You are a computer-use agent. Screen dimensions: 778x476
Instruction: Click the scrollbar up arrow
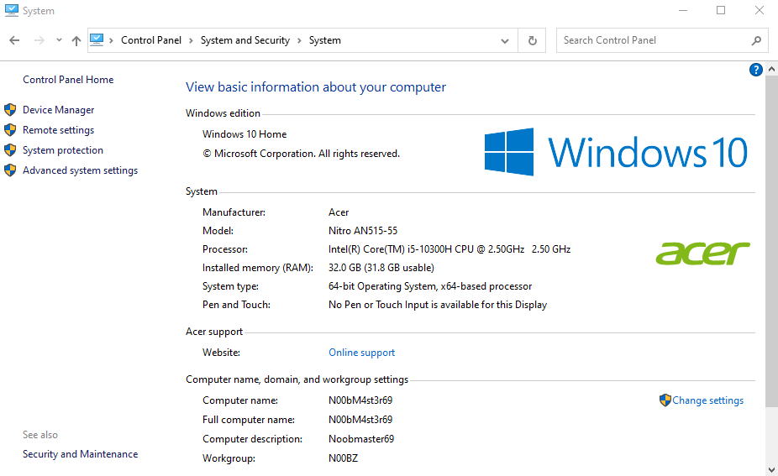[771, 70]
